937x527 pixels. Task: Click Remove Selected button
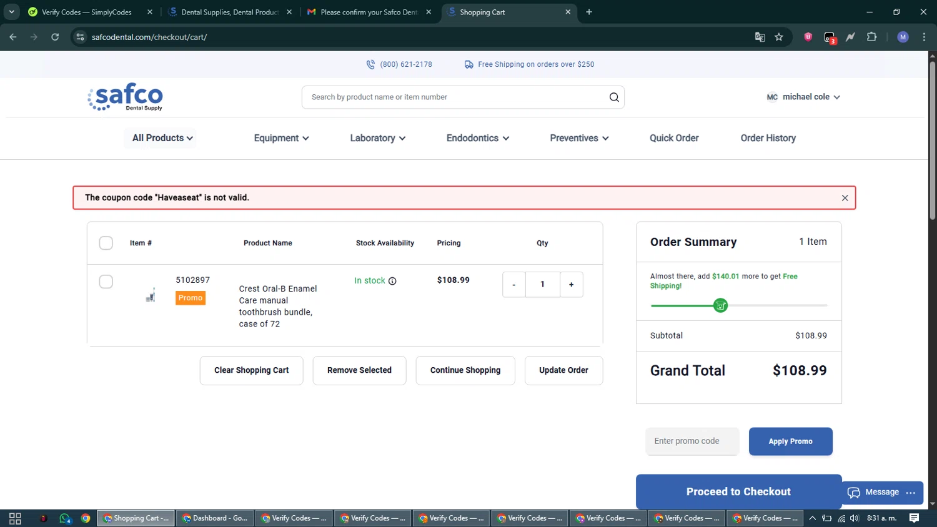pos(359,370)
